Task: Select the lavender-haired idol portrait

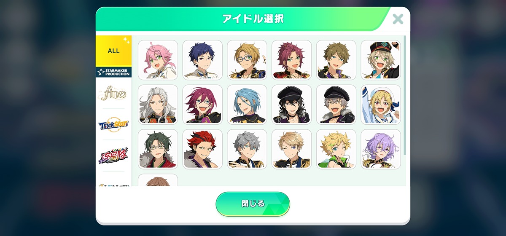Action: pos(381,149)
